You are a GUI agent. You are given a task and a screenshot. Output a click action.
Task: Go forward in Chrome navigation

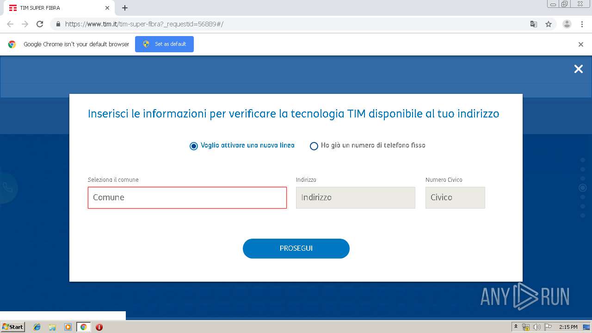(x=25, y=24)
